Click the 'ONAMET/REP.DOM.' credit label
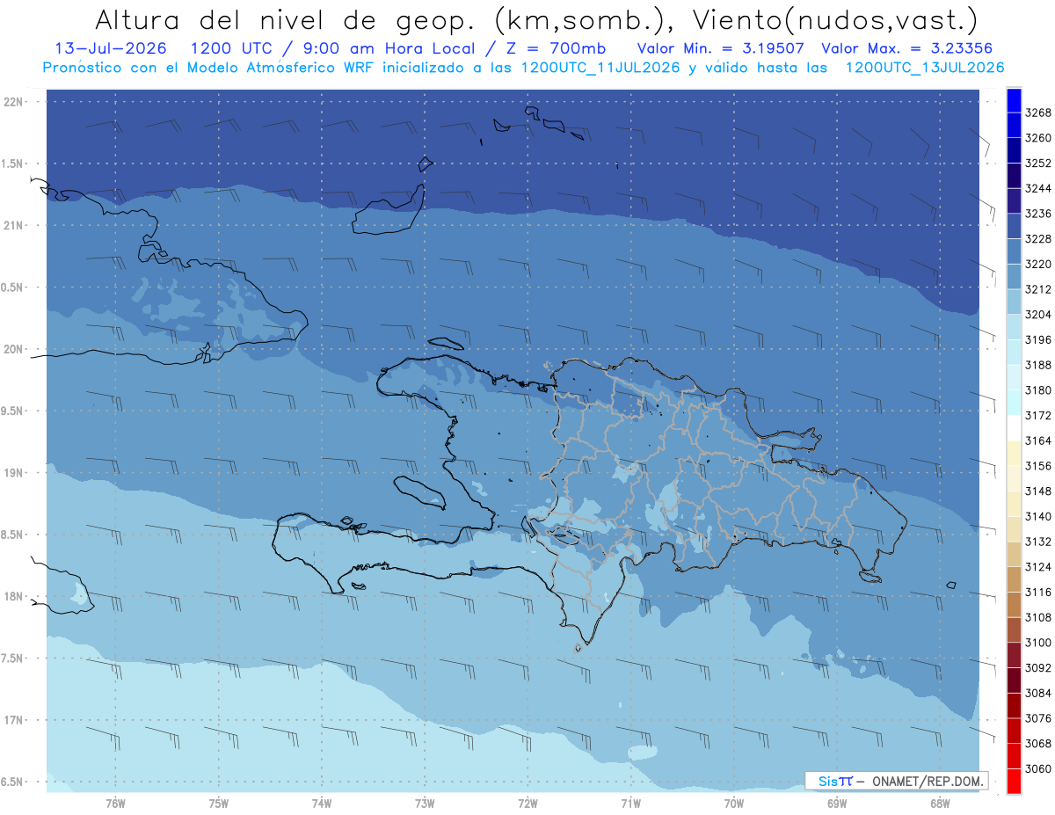1055x815 pixels. click(x=928, y=781)
